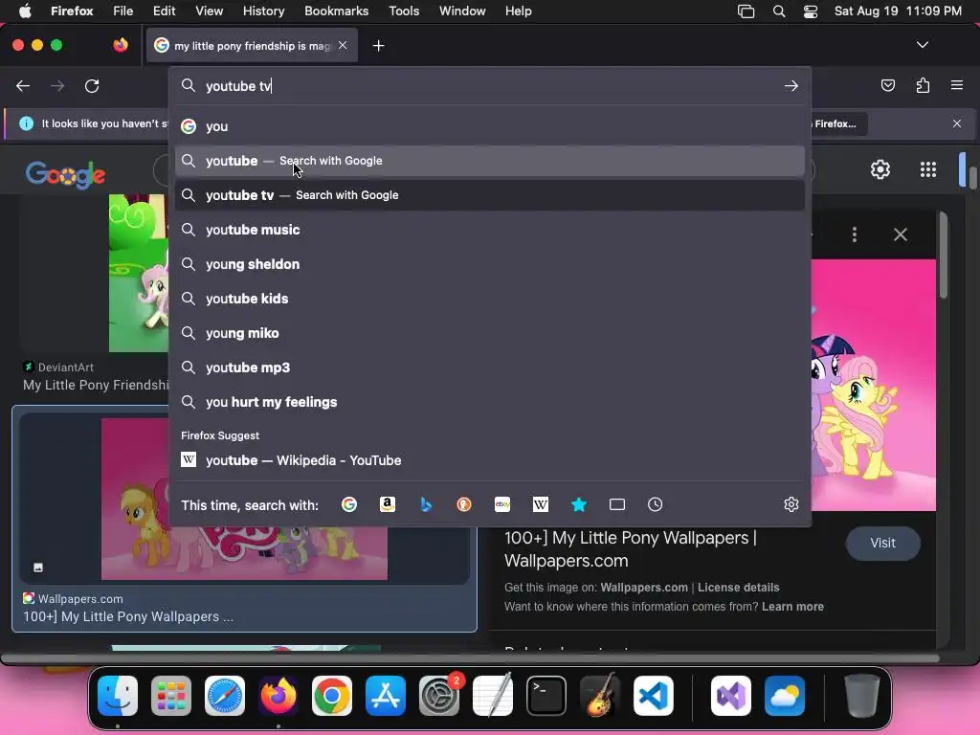The width and height of the screenshot is (980, 735).
Task: Search bookmarks with the star icon
Action: (579, 504)
